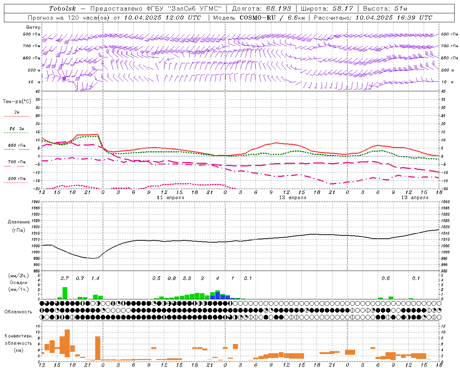Click the 'Давление' pressure label
This screenshot has height=368, width=460.
[18, 222]
